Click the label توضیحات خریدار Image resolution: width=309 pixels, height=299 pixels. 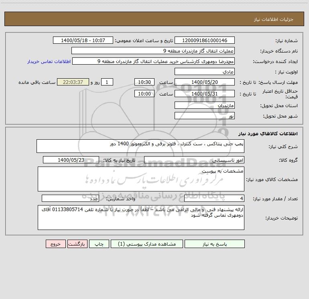pos(282,218)
